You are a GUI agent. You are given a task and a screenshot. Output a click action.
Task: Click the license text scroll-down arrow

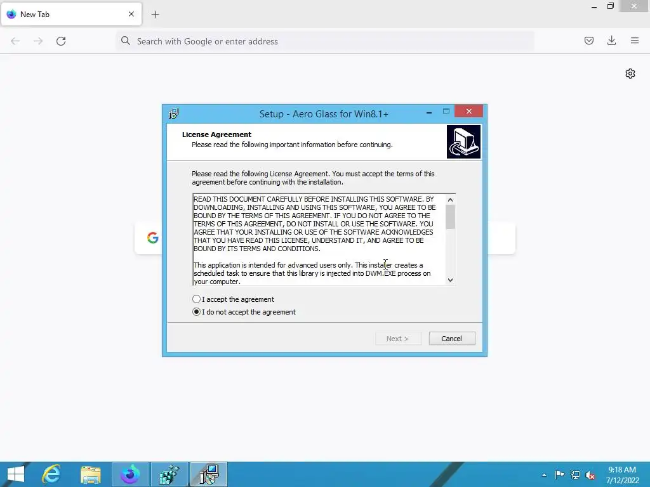click(x=450, y=280)
